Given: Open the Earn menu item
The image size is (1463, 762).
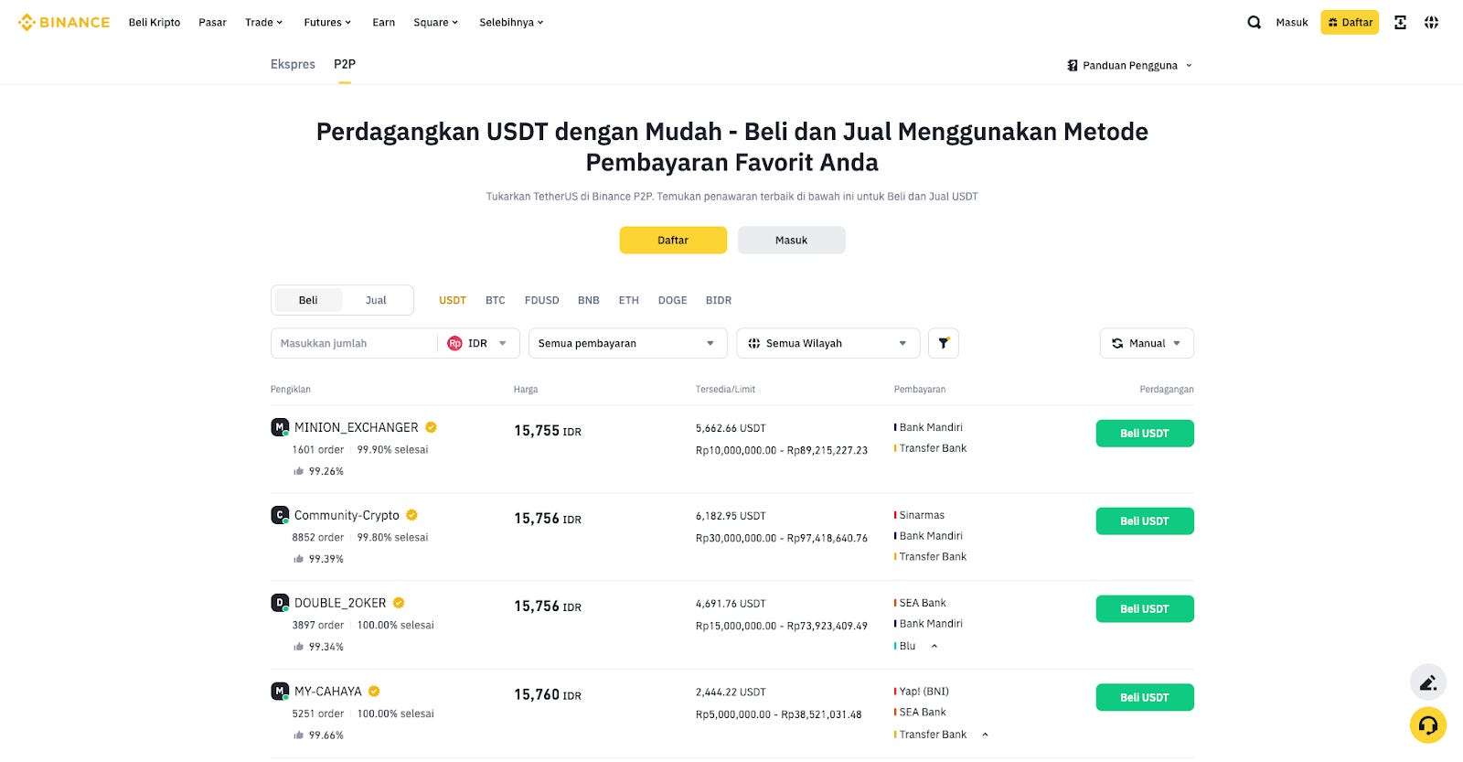Looking at the screenshot, I should pos(384,22).
